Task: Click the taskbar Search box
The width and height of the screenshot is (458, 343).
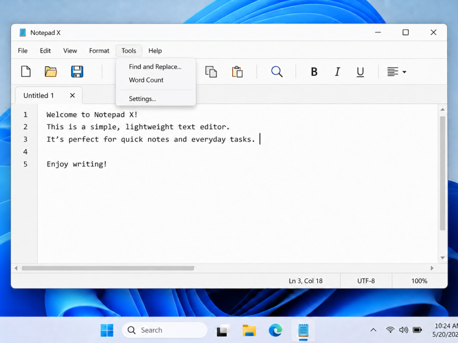Action: 164,330
